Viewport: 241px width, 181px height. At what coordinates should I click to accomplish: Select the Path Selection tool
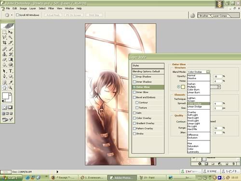click(4, 71)
